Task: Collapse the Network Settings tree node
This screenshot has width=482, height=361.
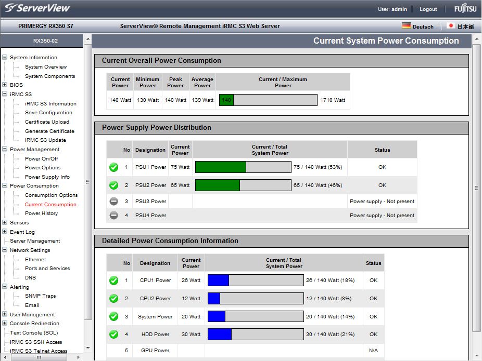Action: pyautogui.click(x=5, y=250)
